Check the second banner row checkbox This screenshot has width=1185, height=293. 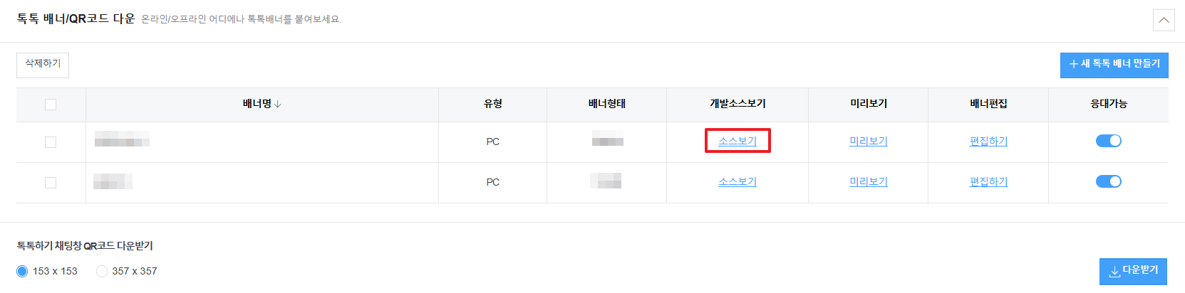click(51, 183)
